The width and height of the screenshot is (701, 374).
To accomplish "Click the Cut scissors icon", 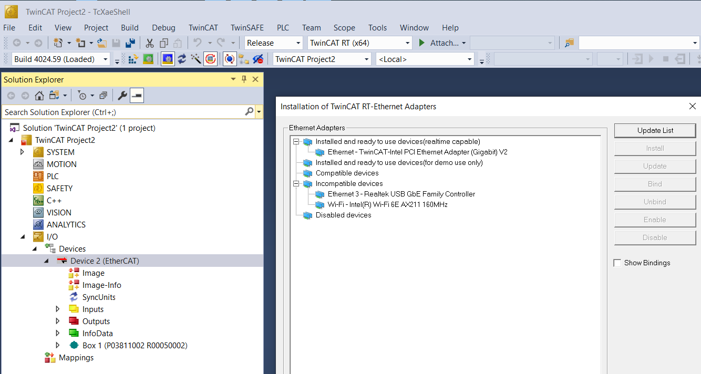I will point(150,43).
